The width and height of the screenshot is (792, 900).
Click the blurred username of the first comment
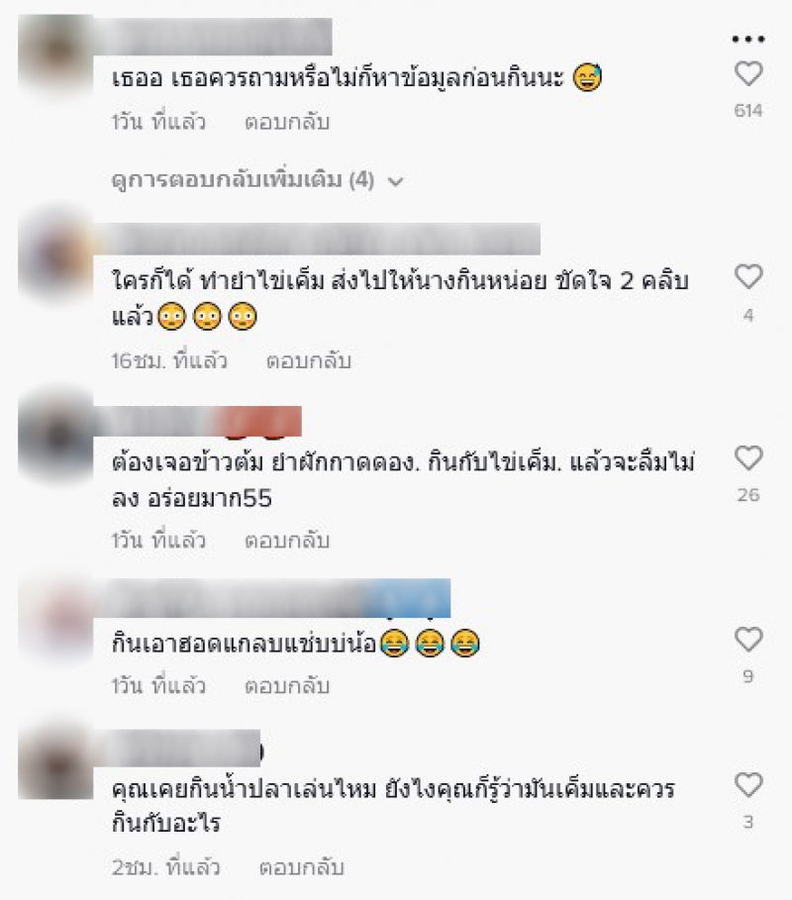pos(213,37)
